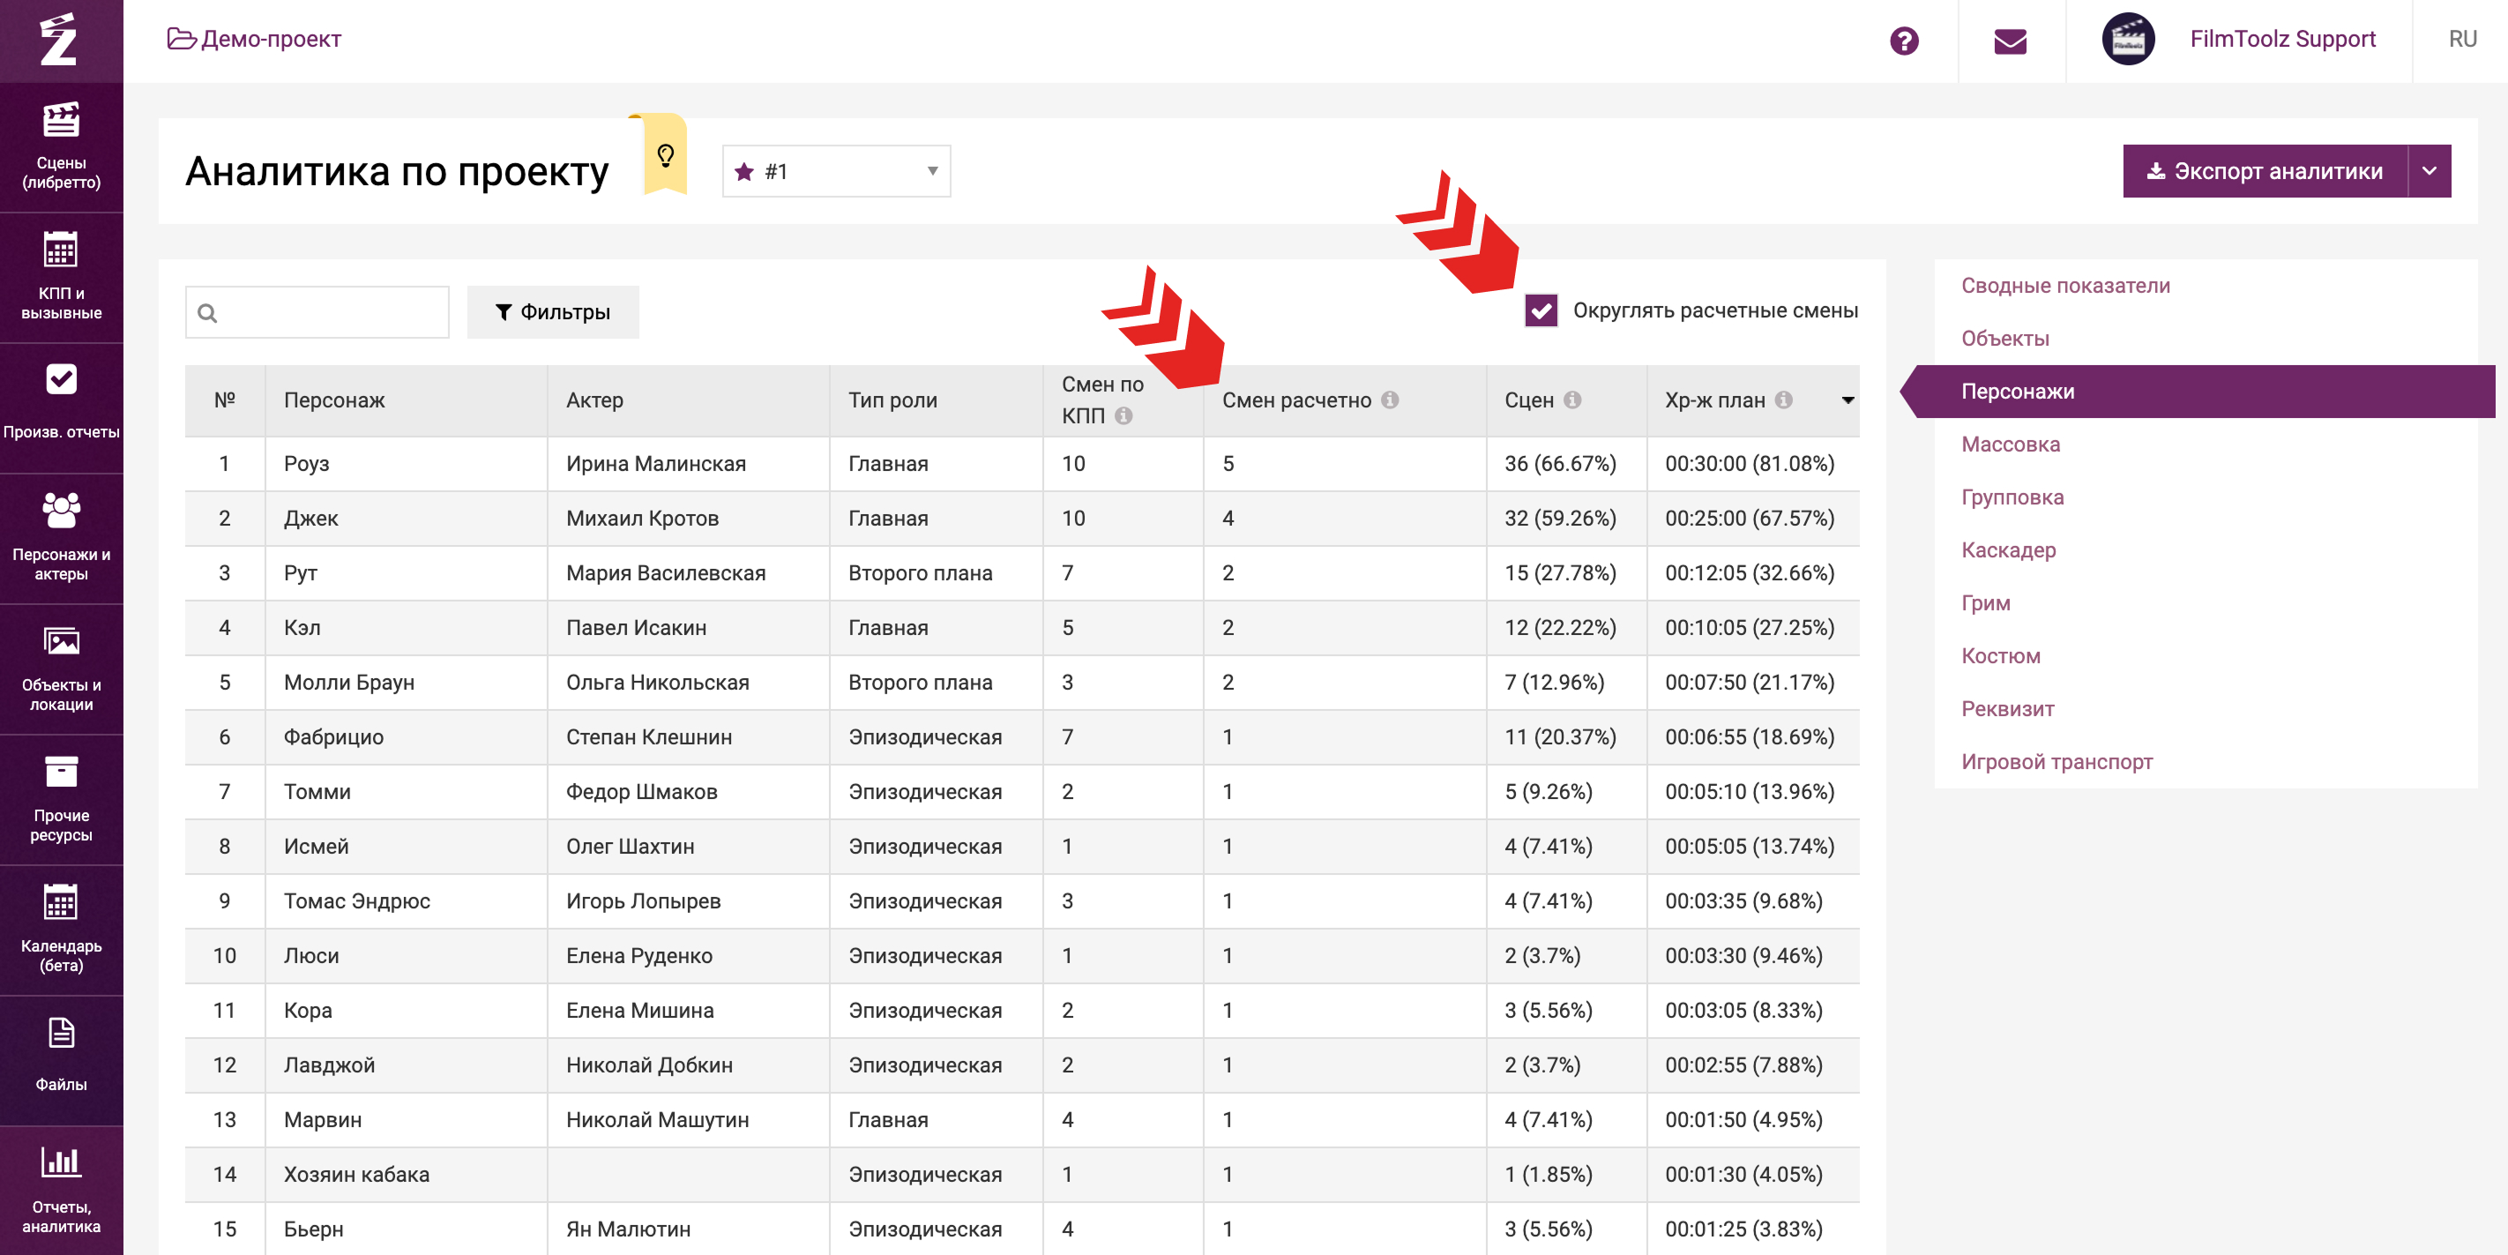Image resolution: width=2508 pixels, height=1255 pixels.
Task: Open Отчеты, аналитика sidebar section
Action: click(62, 1191)
